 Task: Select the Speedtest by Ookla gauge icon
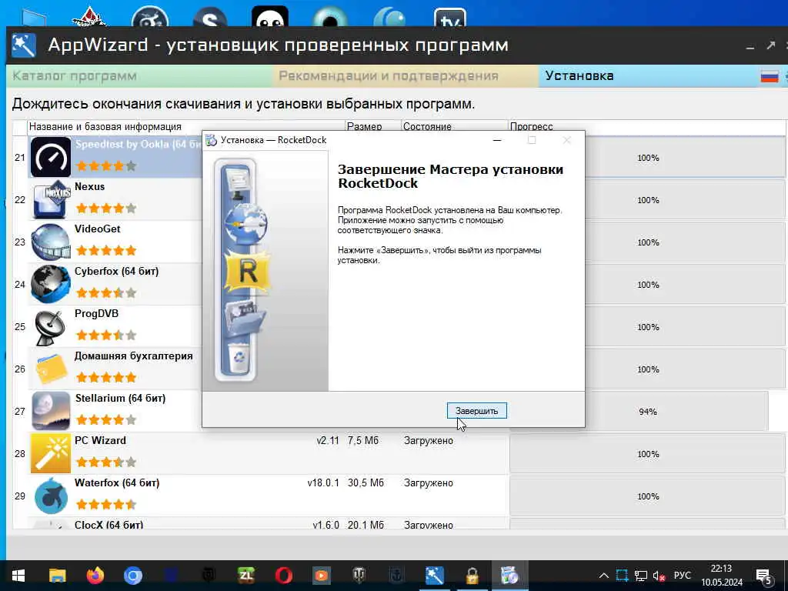51,157
